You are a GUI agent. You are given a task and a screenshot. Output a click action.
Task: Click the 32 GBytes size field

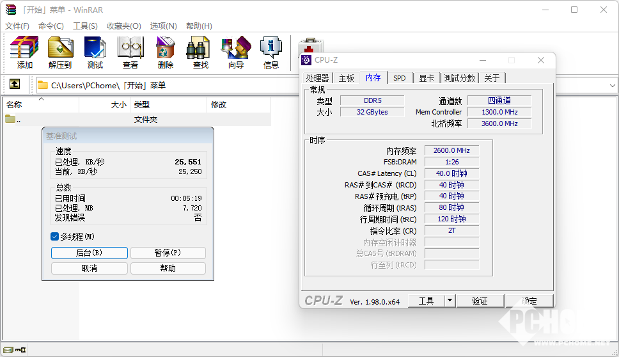[372, 112]
